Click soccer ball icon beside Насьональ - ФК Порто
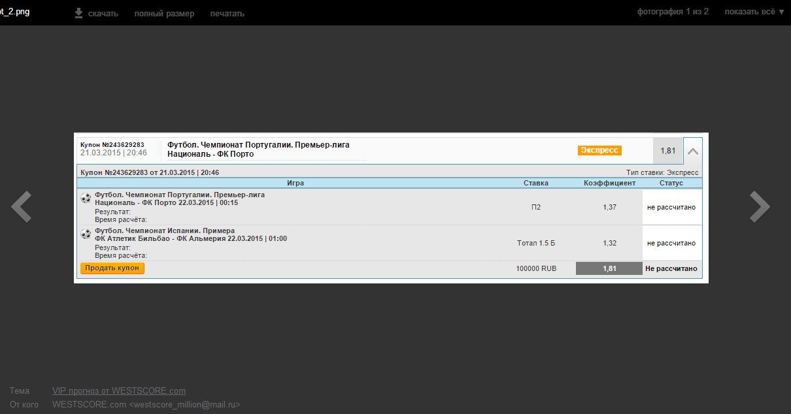791x414 pixels. tap(86, 198)
